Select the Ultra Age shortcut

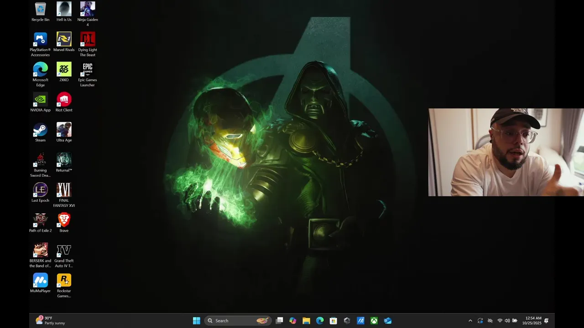point(64,132)
